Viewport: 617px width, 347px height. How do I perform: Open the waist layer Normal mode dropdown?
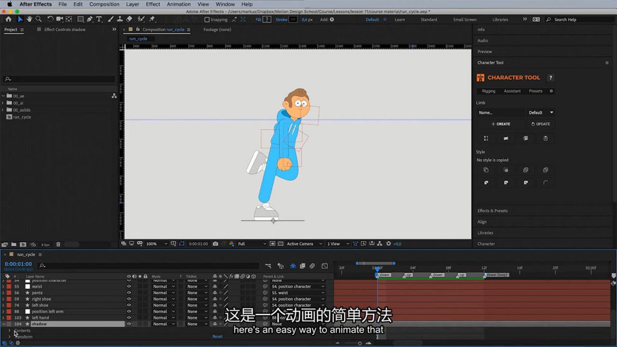(x=163, y=286)
